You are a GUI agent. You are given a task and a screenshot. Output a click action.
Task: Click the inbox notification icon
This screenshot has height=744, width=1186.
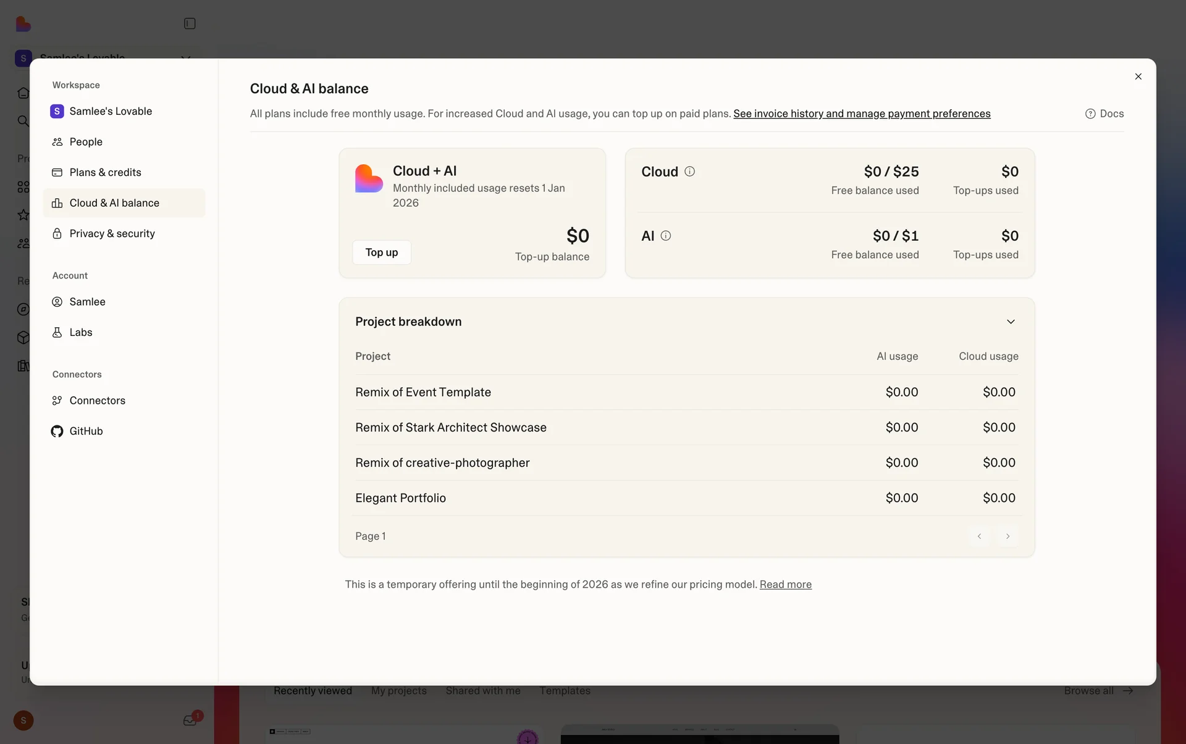(x=190, y=721)
